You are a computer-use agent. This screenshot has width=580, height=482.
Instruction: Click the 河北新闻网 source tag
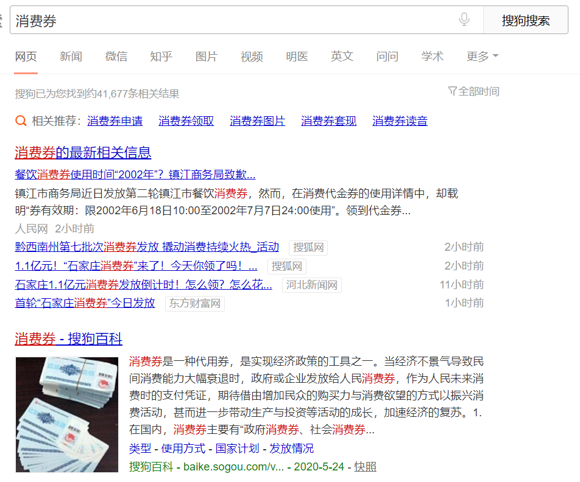(312, 285)
